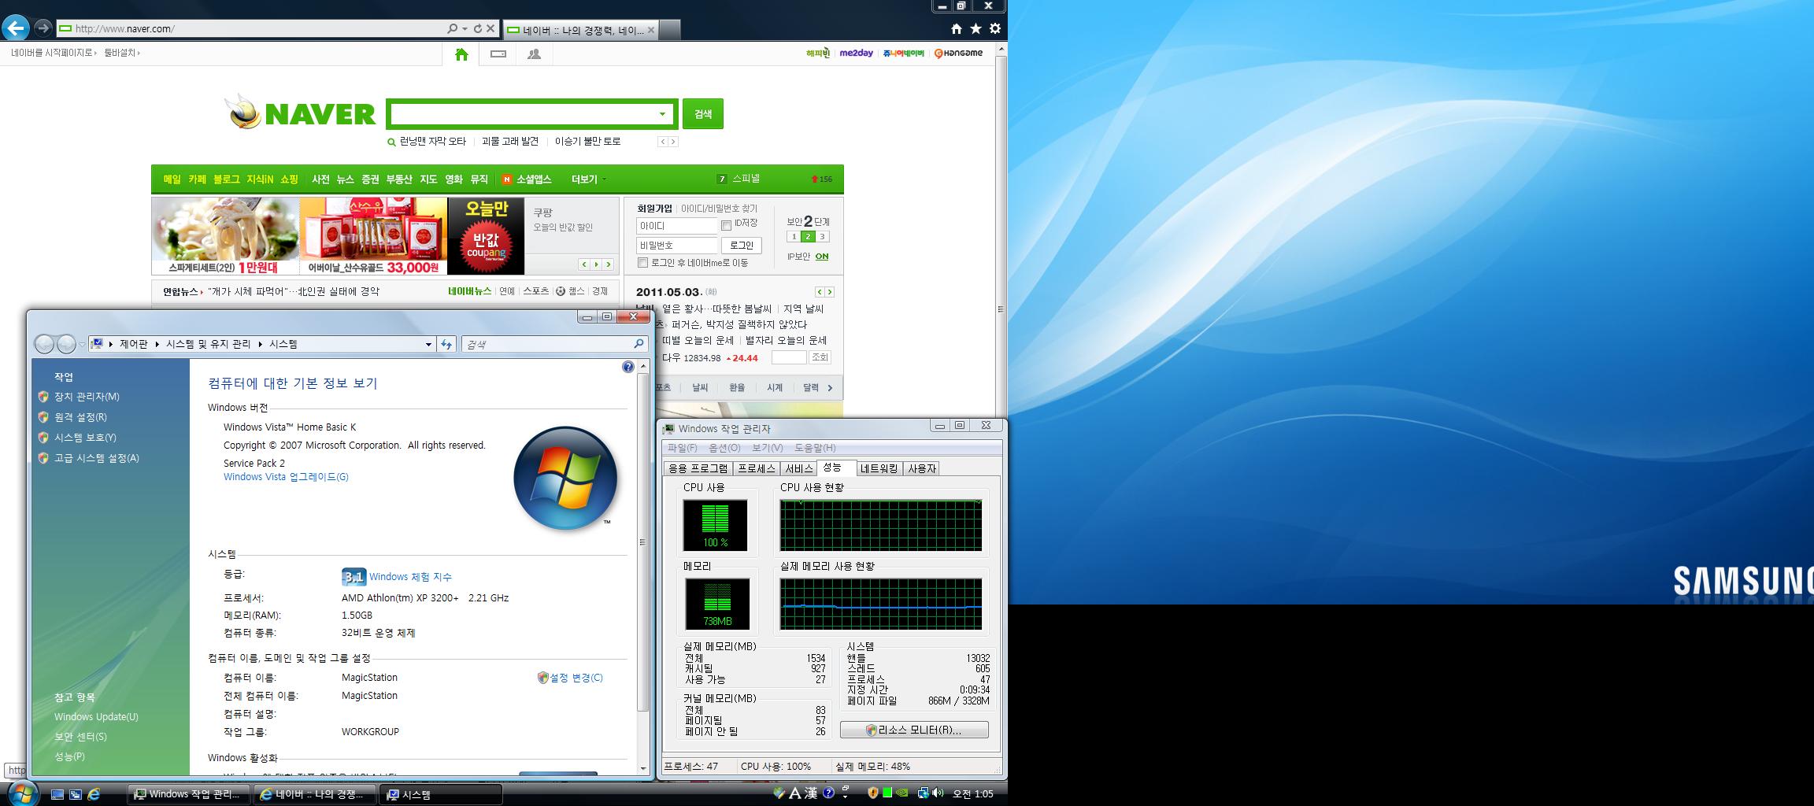Click Windows 작업 관리자 taskbar button
The height and width of the screenshot is (806, 1814).
click(x=189, y=794)
